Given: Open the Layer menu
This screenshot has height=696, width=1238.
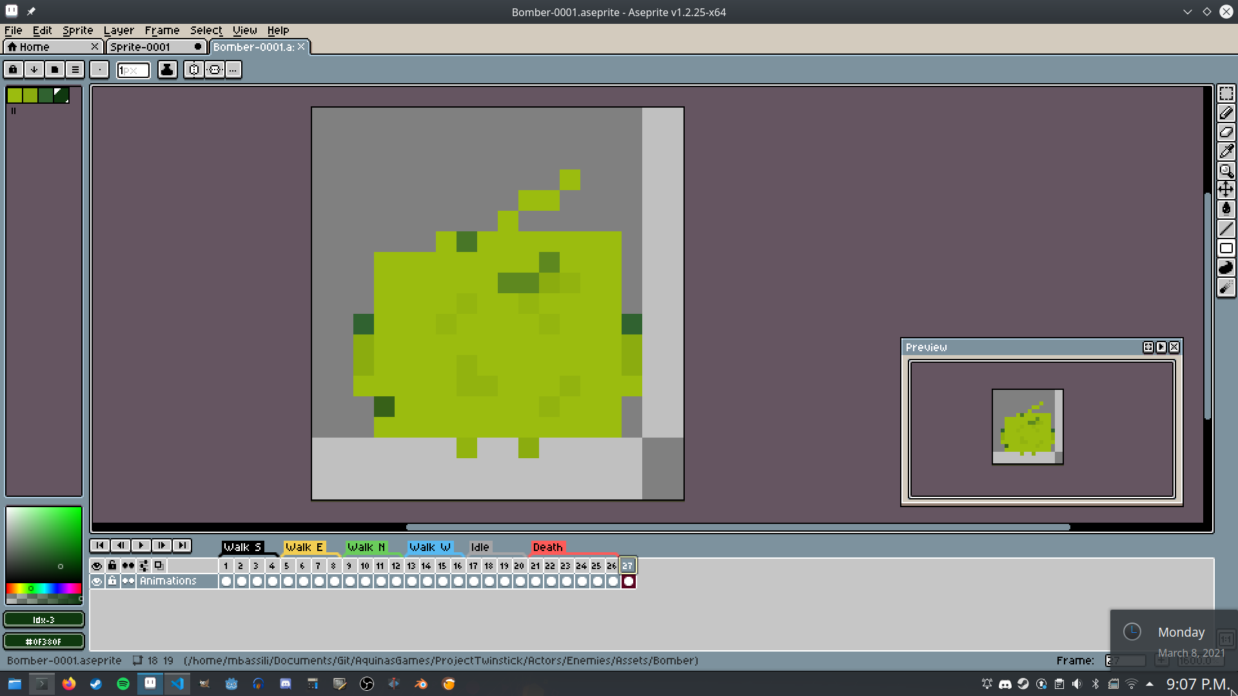Looking at the screenshot, I should coord(119,30).
